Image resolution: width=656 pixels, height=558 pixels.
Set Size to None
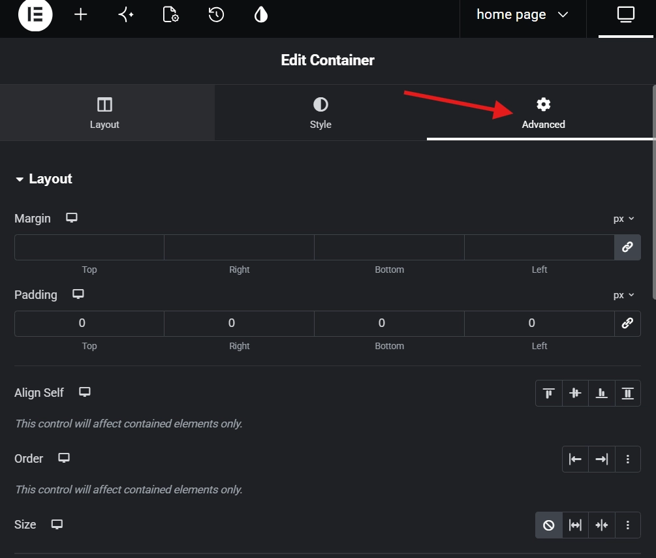click(548, 525)
